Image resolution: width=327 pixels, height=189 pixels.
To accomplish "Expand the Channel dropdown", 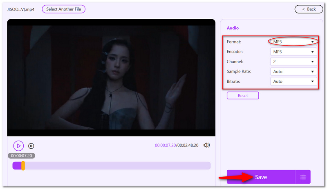I will click(293, 62).
